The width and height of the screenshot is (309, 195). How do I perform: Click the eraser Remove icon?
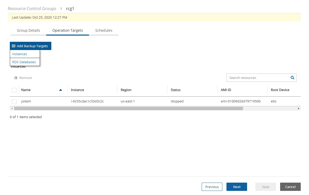click(x=16, y=78)
